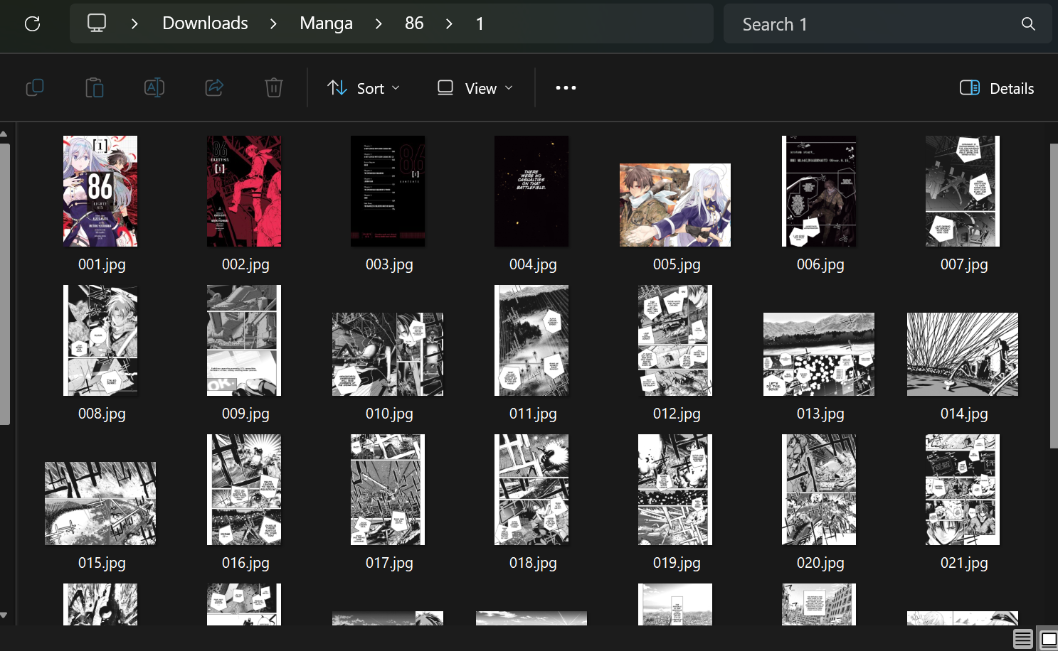
Task: Go to Downloads breadcrumb folder
Action: (205, 23)
